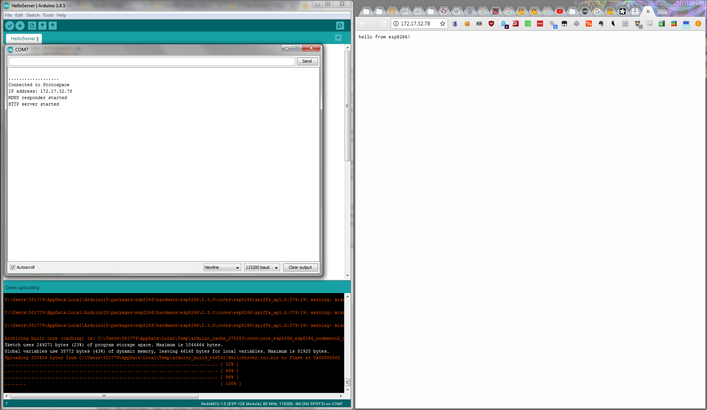707x410 pixels.
Task: Click the red password-dots extension icon
Action: pyautogui.click(x=540, y=24)
